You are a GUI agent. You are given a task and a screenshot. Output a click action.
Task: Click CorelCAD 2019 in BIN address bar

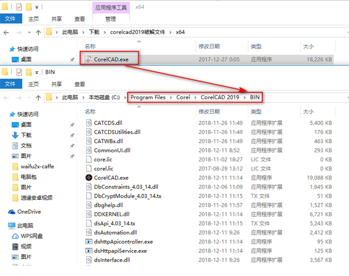click(220, 98)
